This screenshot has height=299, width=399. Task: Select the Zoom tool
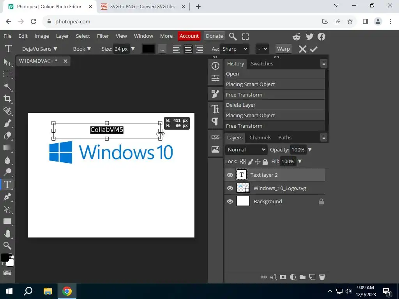click(x=7, y=245)
